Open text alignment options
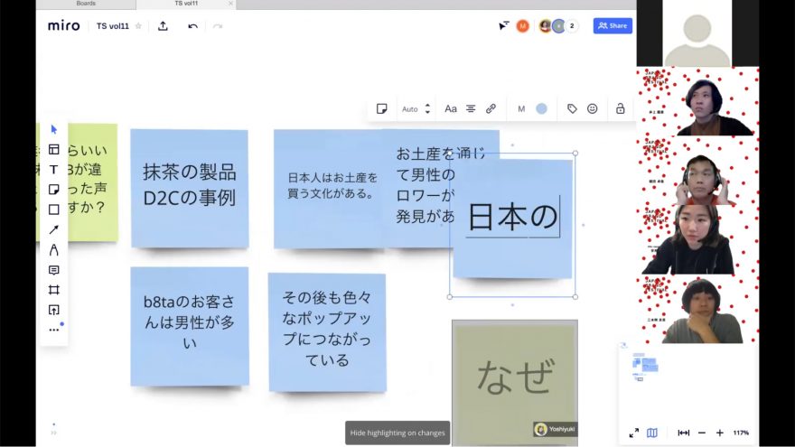The image size is (795, 447). click(471, 108)
